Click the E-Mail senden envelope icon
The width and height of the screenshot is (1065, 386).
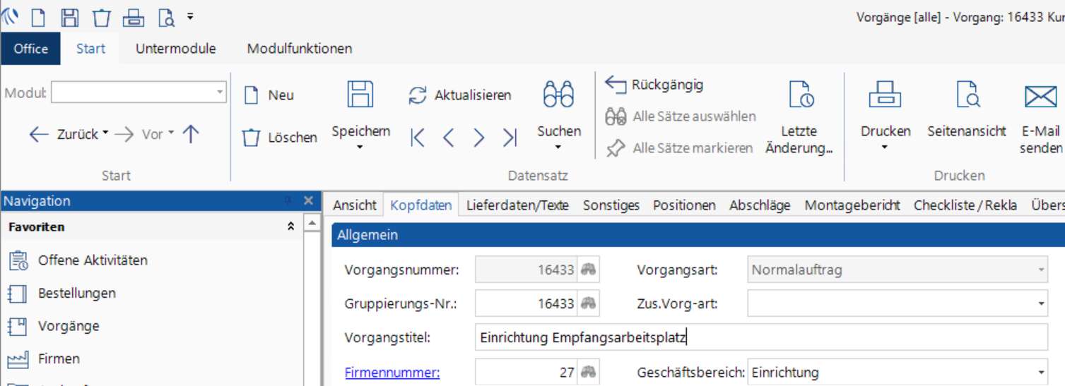[1041, 96]
